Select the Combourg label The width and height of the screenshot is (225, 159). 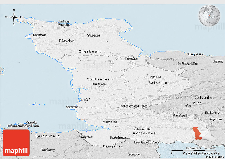pos(48,150)
